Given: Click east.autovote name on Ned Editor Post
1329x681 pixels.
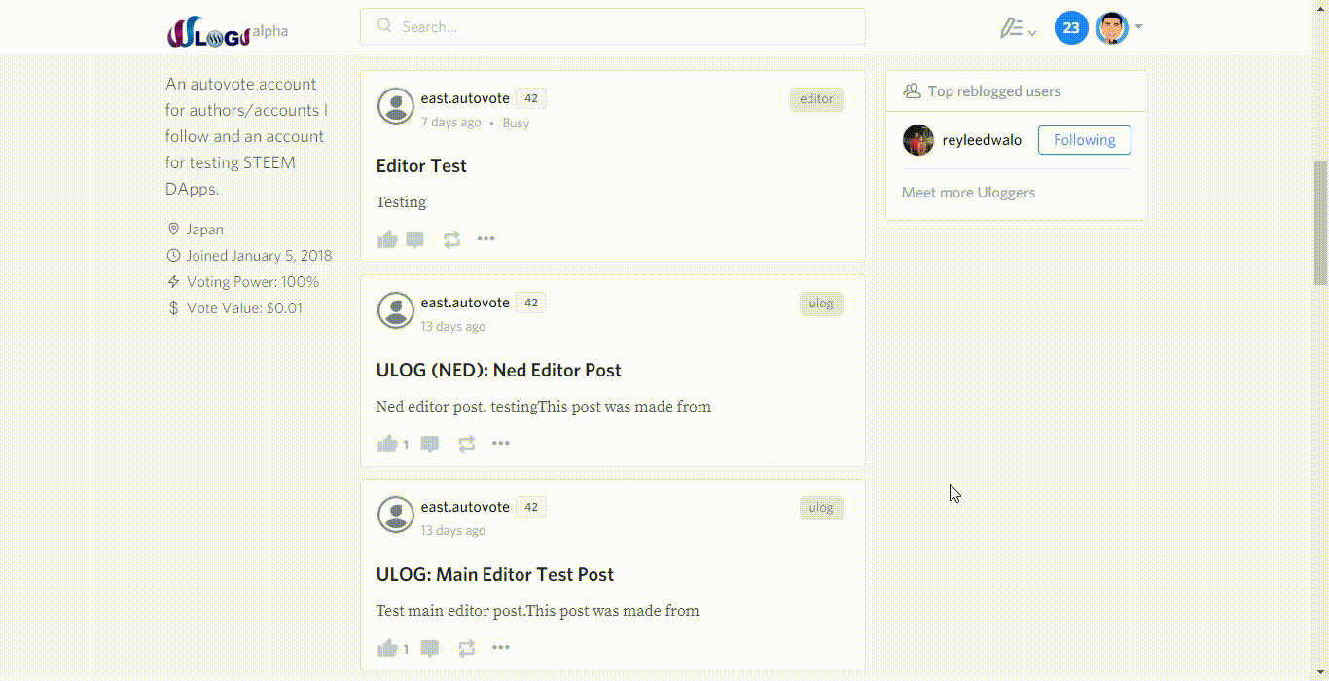Looking at the screenshot, I should click(465, 303).
